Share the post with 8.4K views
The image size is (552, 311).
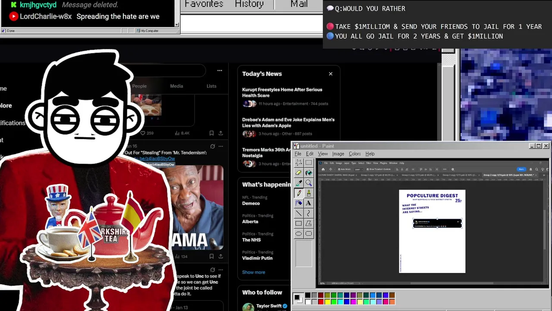click(x=221, y=133)
